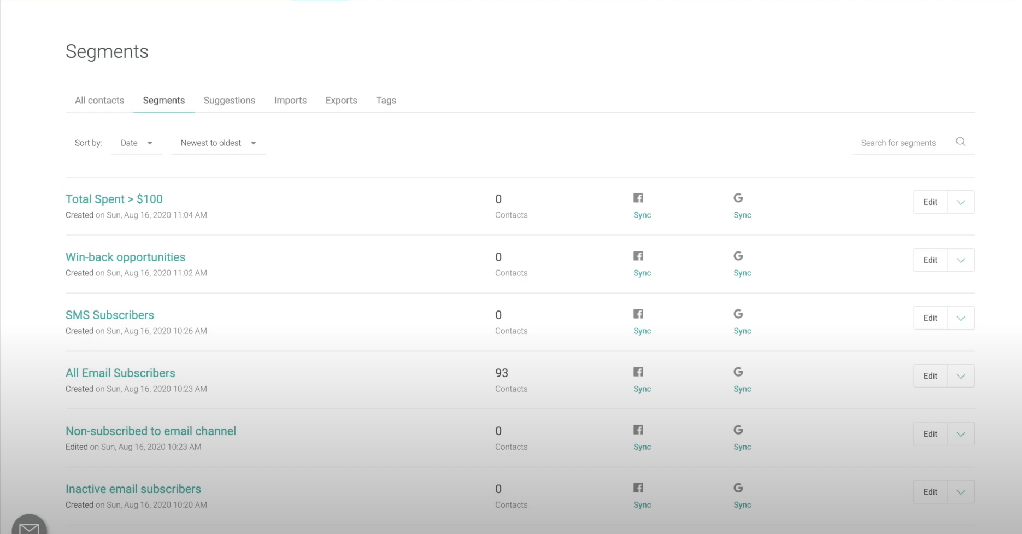Click Google icon in Non-subscribed to email channel row

738,430
